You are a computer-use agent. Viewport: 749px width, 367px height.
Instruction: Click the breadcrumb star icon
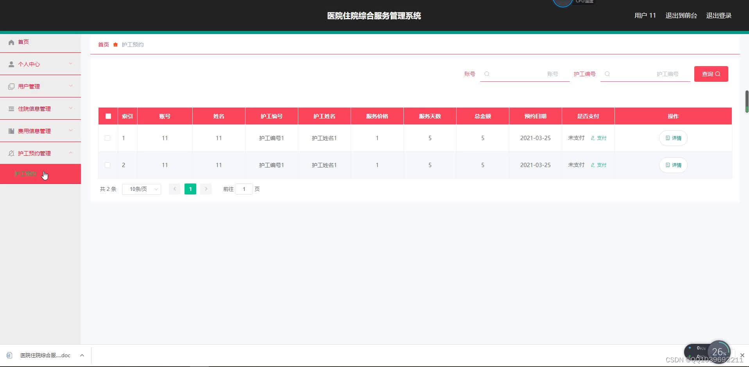coord(115,45)
